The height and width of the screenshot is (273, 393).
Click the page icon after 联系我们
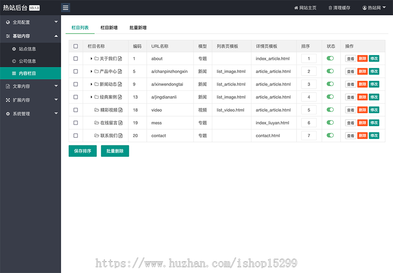[121, 135]
